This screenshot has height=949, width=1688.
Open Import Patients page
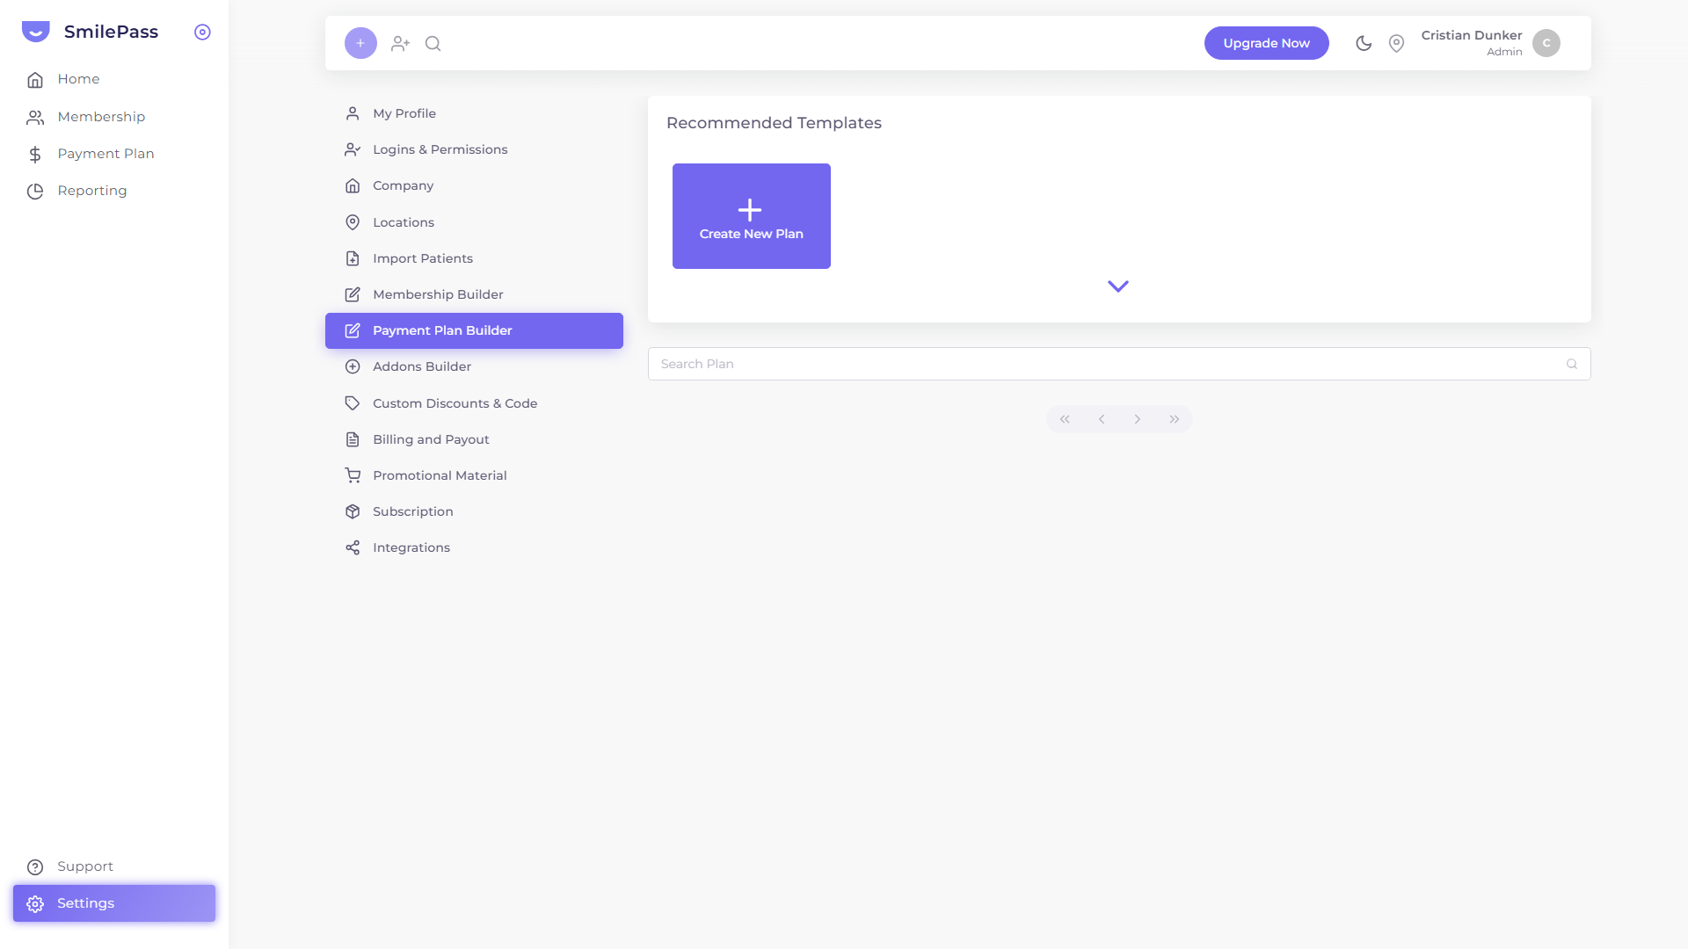click(x=475, y=258)
